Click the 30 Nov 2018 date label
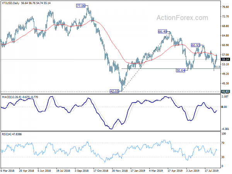The width and height of the screenshot is (232, 174). point(120,171)
